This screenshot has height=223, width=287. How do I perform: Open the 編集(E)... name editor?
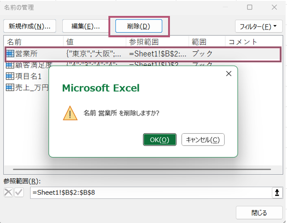click(x=86, y=26)
